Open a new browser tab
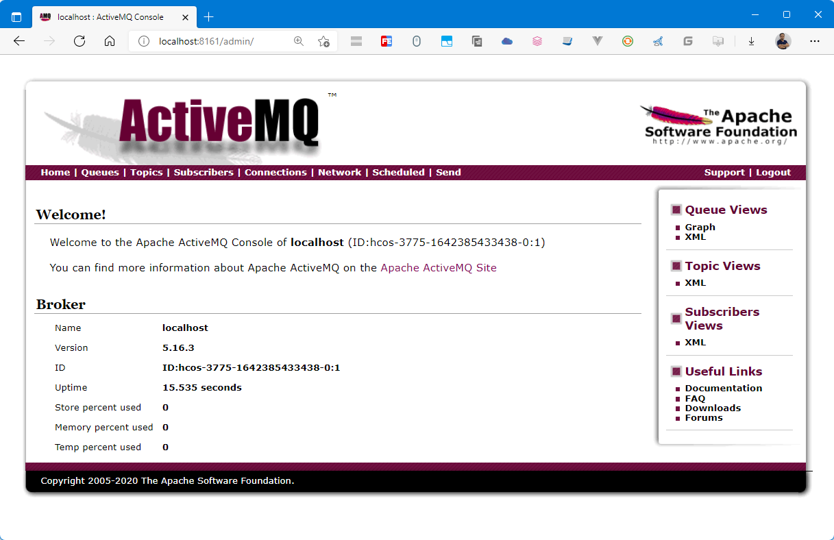This screenshot has width=834, height=540. (209, 16)
